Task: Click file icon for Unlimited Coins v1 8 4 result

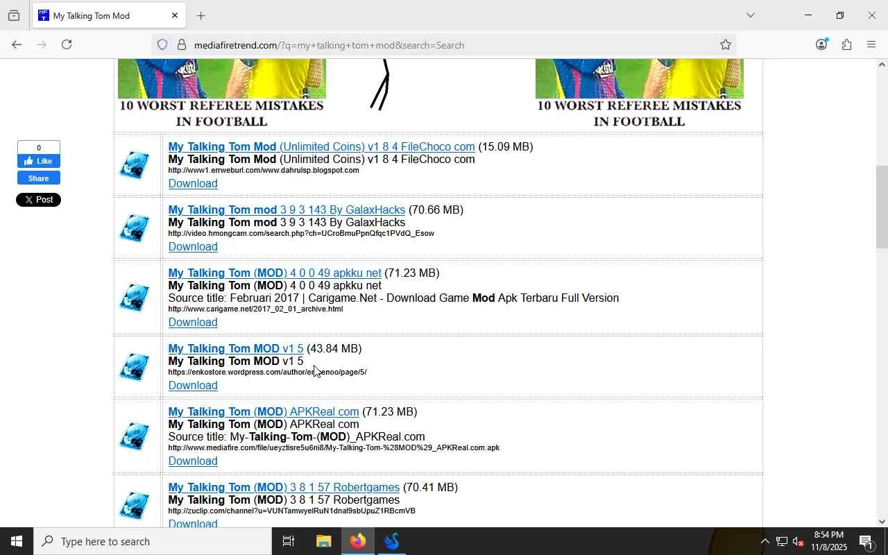Action: (x=134, y=165)
